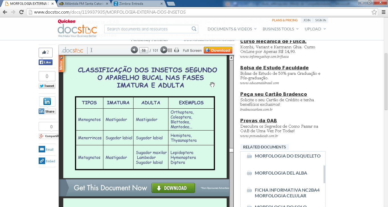The image size is (388, 207).
Task: Click MORFOLOGIA DO ESQUELETO document icon
Action: [249, 156]
